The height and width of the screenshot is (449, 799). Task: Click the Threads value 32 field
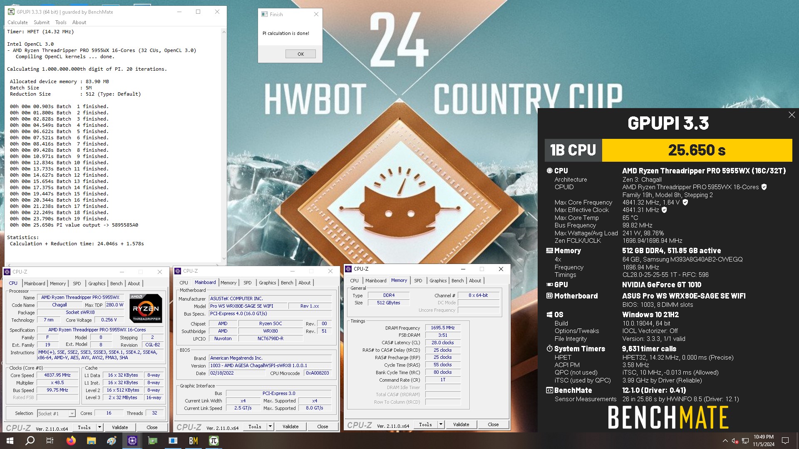click(x=154, y=413)
